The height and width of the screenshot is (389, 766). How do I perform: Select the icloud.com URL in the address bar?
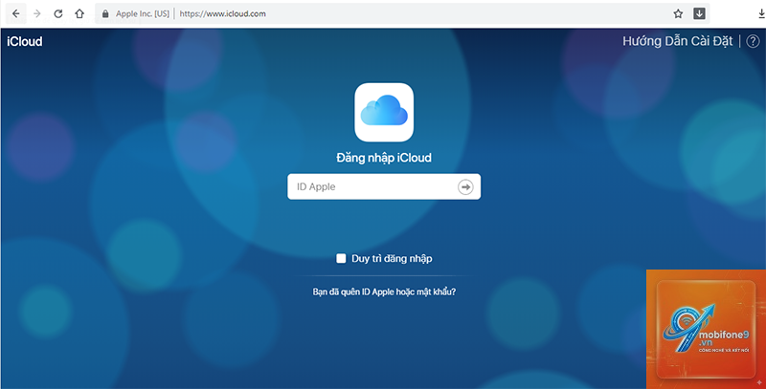tap(223, 13)
